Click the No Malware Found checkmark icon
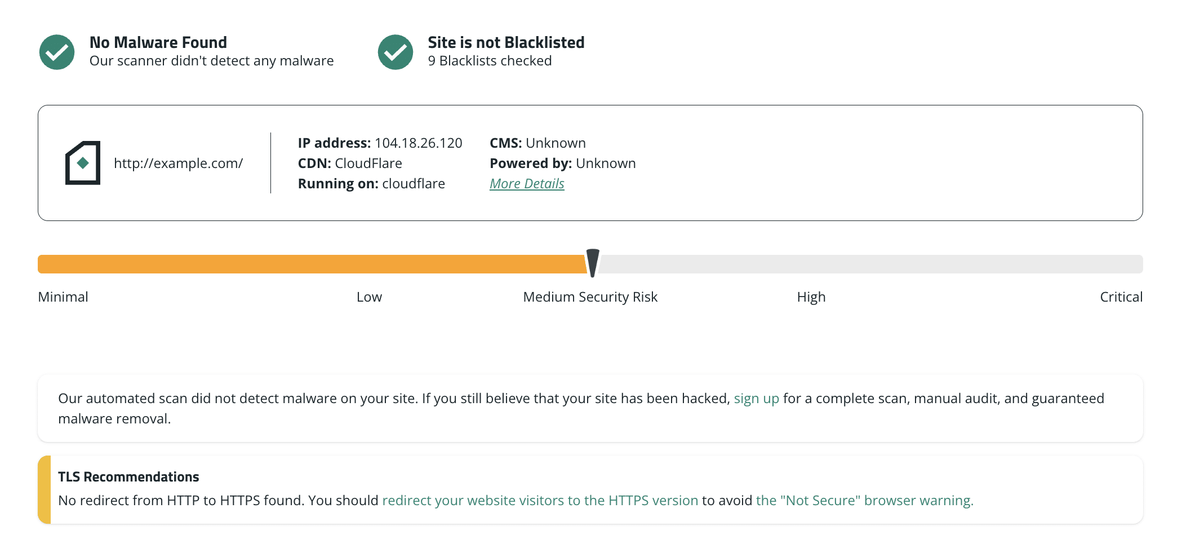Image resolution: width=1182 pixels, height=539 pixels. point(56,52)
